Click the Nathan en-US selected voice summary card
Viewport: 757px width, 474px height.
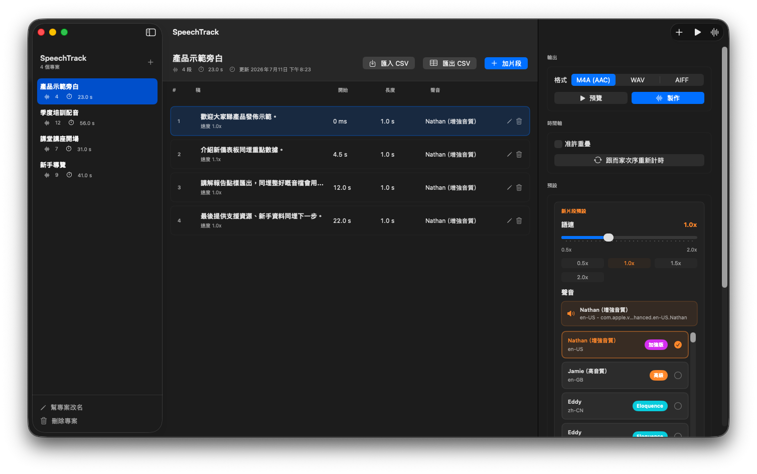tap(629, 313)
